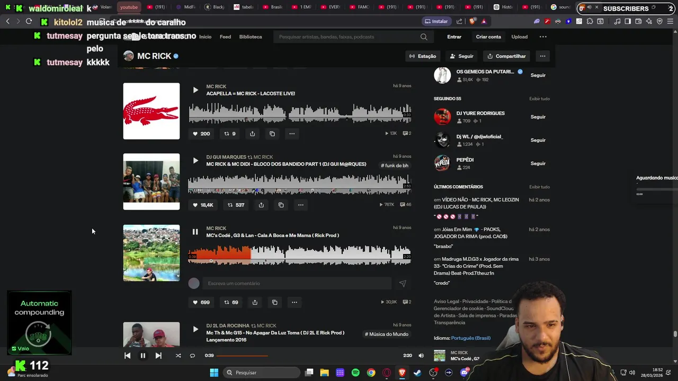Go to the Início tab
678x381 pixels.
[x=205, y=37]
